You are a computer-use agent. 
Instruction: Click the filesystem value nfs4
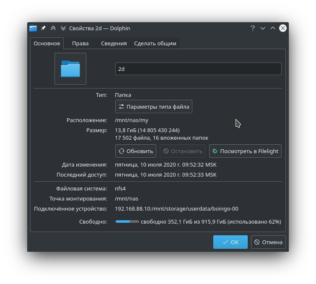(120, 189)
